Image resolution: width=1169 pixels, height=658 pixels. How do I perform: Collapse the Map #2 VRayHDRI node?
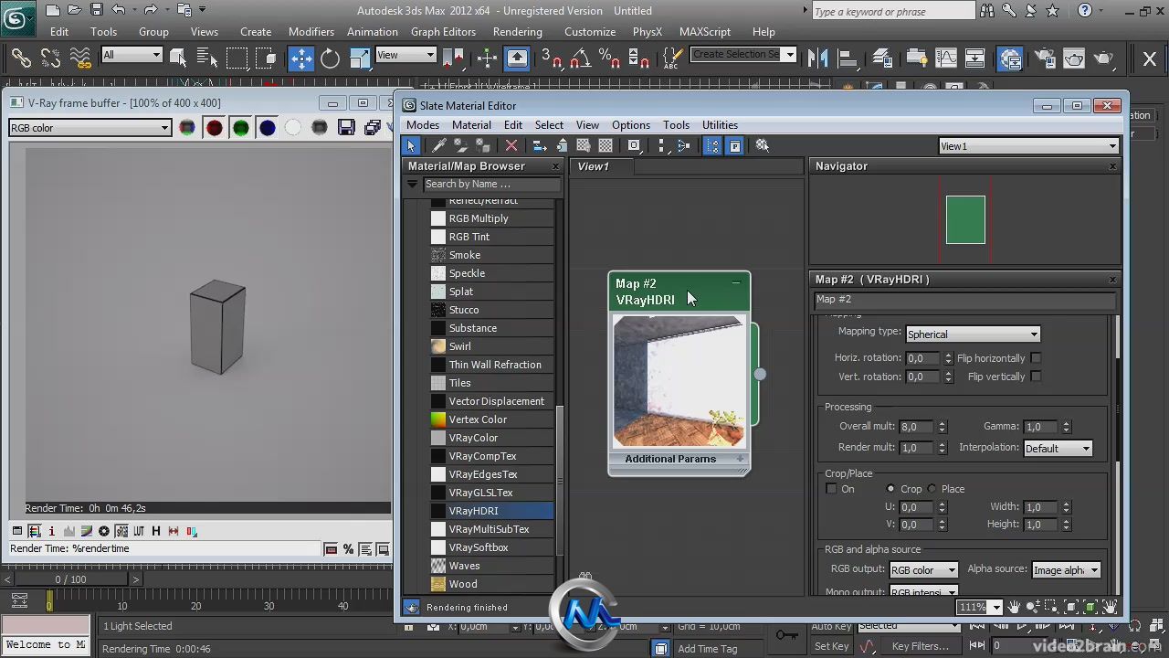736,283
